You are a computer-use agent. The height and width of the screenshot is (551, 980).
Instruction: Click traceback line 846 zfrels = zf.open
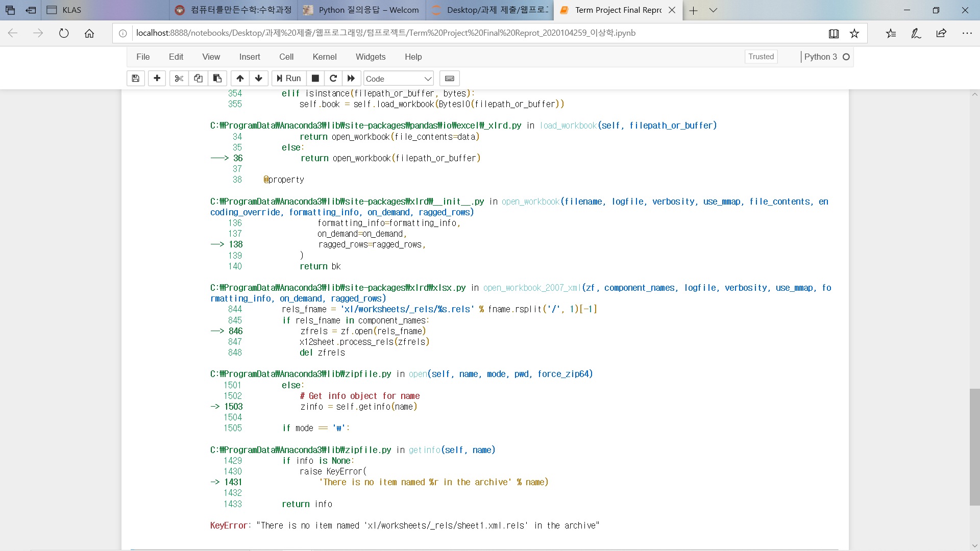[x=363, y=331]
